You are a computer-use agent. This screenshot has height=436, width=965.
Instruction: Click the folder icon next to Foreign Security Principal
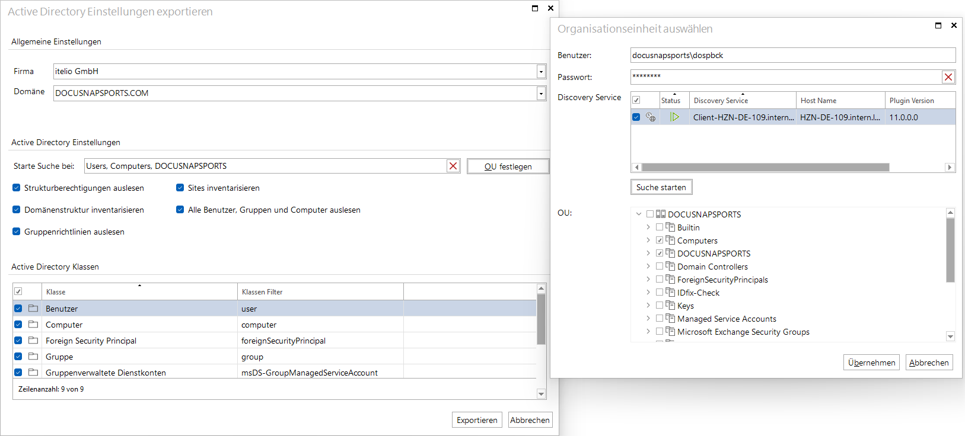tap(33, 341)
